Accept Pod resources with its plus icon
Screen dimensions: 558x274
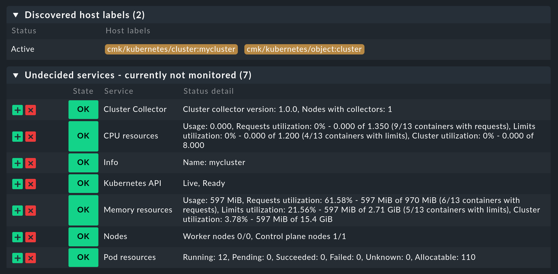click(17, 258)
